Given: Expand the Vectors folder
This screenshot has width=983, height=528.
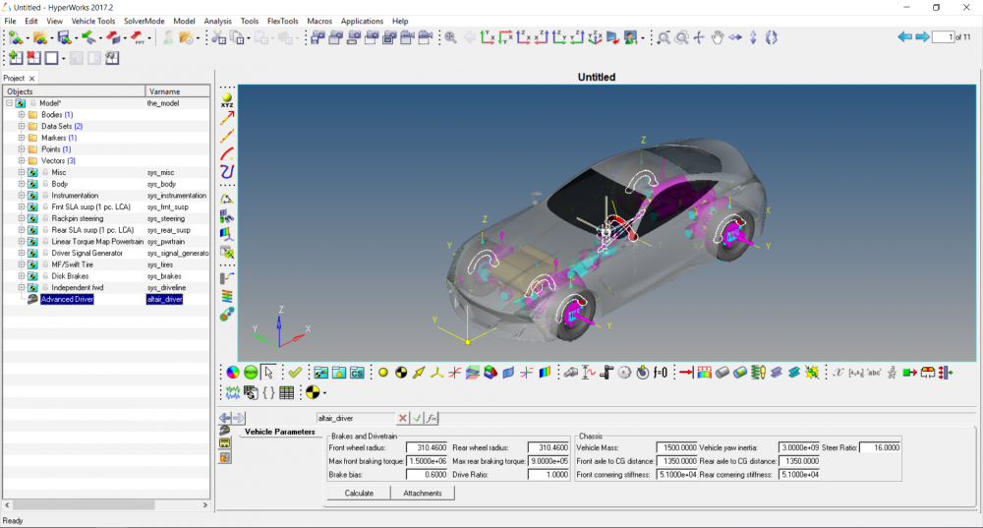Looking at the screenshot, I should coord(22,160).
